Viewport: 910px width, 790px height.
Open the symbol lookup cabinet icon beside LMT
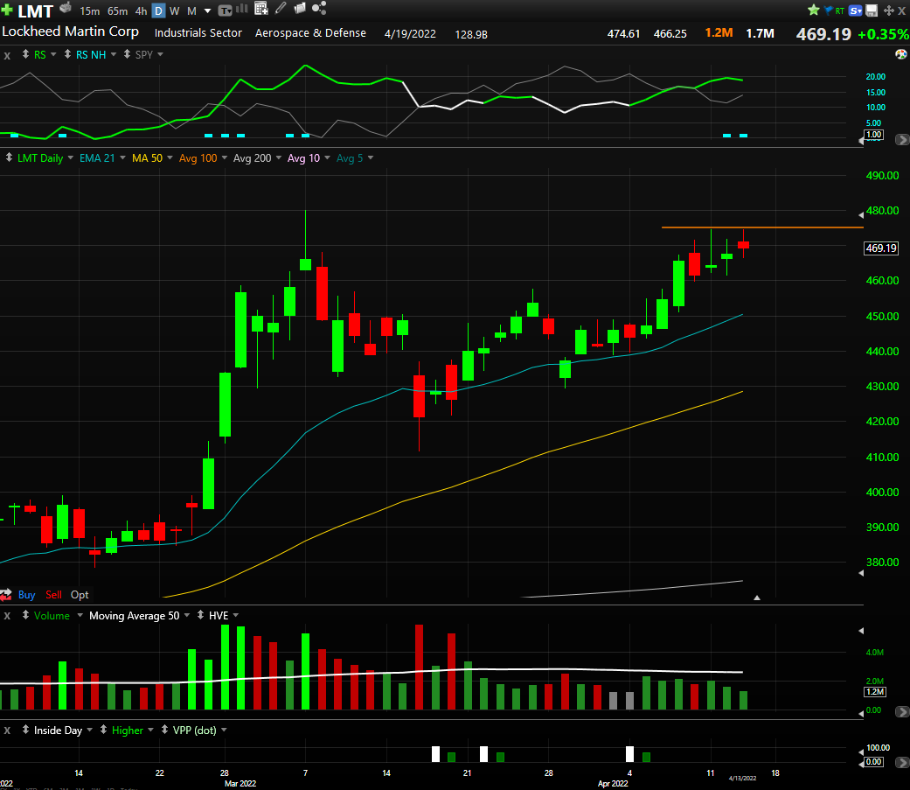coord(66,8)
